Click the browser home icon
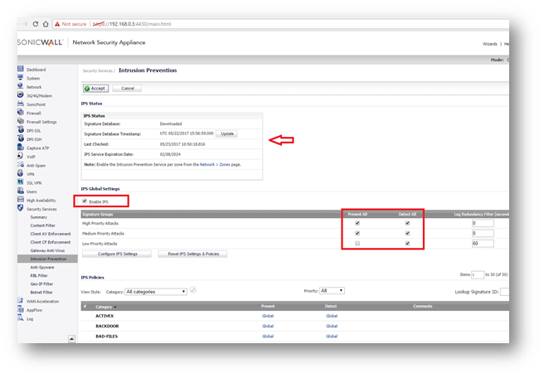The width and height of the screenshot is (544, 378). [x=46, y=24]
